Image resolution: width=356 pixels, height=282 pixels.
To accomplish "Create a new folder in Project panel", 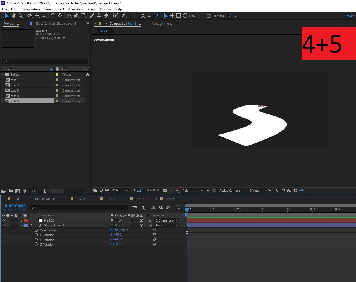I will click(11, 191).
